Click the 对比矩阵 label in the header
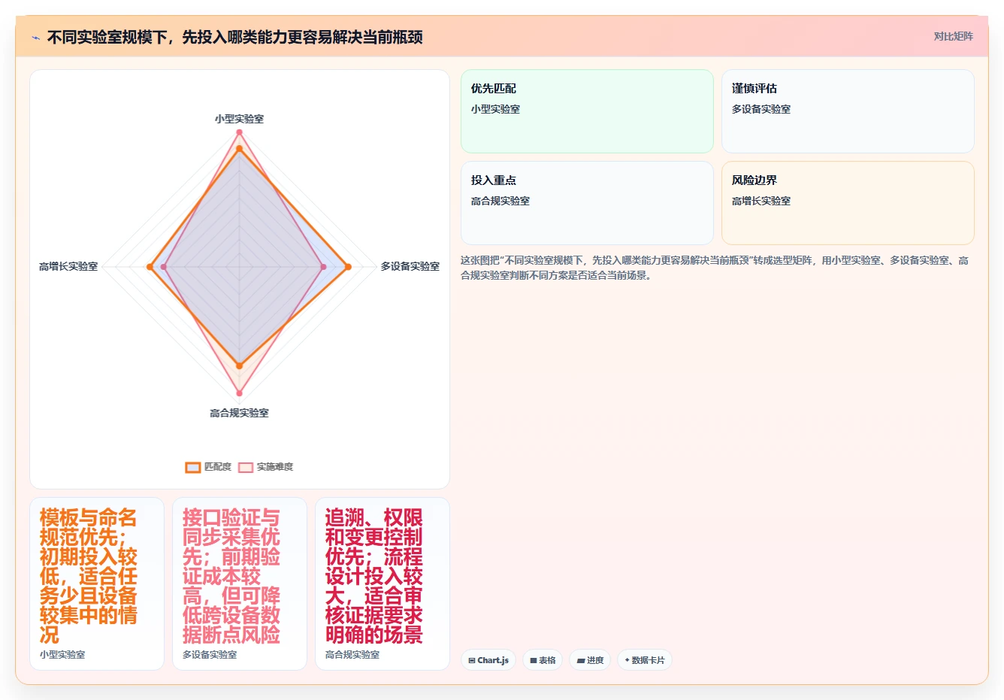Image resolution: width=1004 pixels, height=700 pixels. click(x=953, y=36)
